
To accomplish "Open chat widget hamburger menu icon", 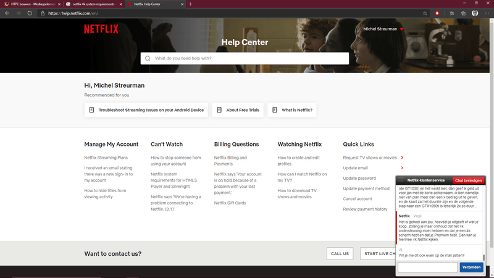I will pyautogui.click(x=401, y=180).
